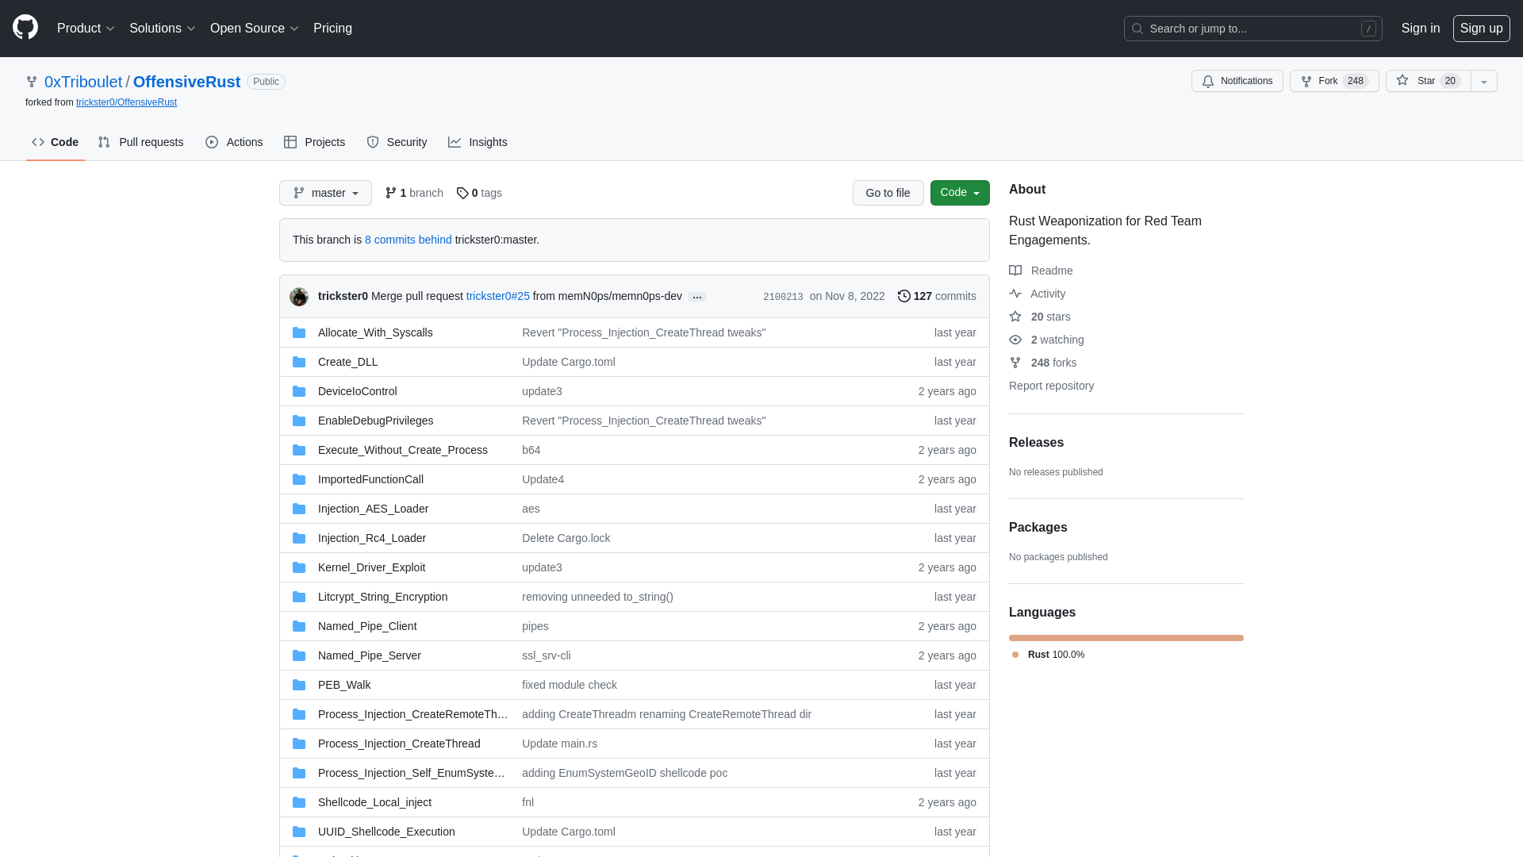This screenshot has height=857, width=1523.
Task: Open the Security tab
Action: (x=397, y=142)
